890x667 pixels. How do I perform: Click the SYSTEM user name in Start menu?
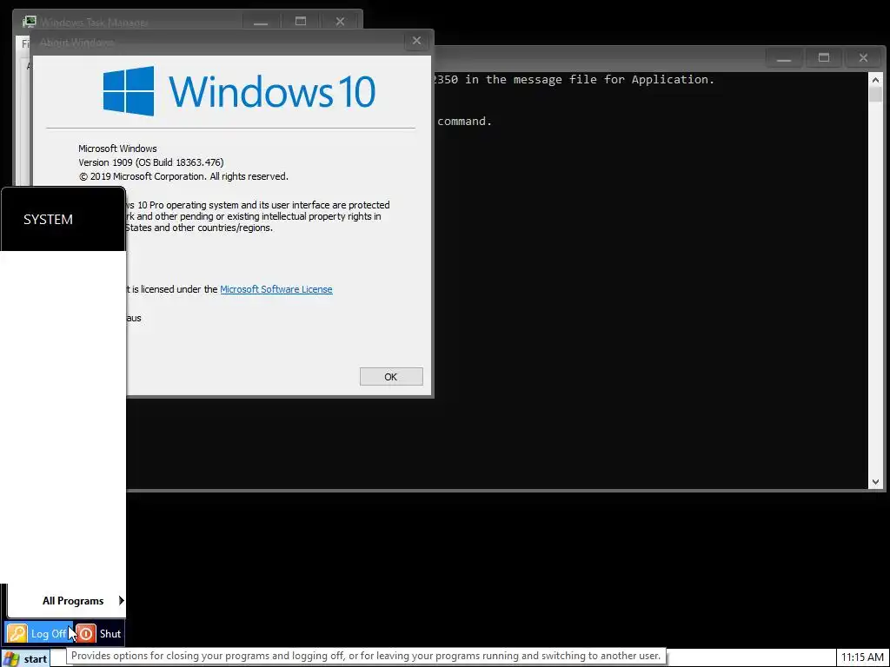(x=49, y=220)
